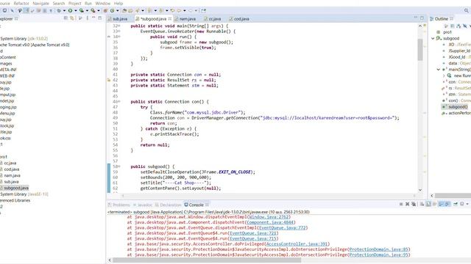
Task: Open the Console view dropdown at far right
Action: pos(467,204)
